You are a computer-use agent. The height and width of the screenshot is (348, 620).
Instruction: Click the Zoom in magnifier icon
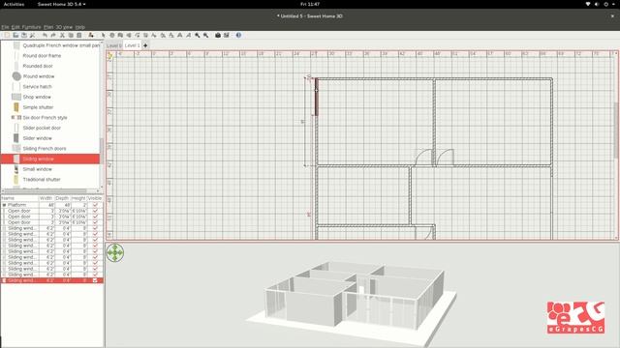198,35
